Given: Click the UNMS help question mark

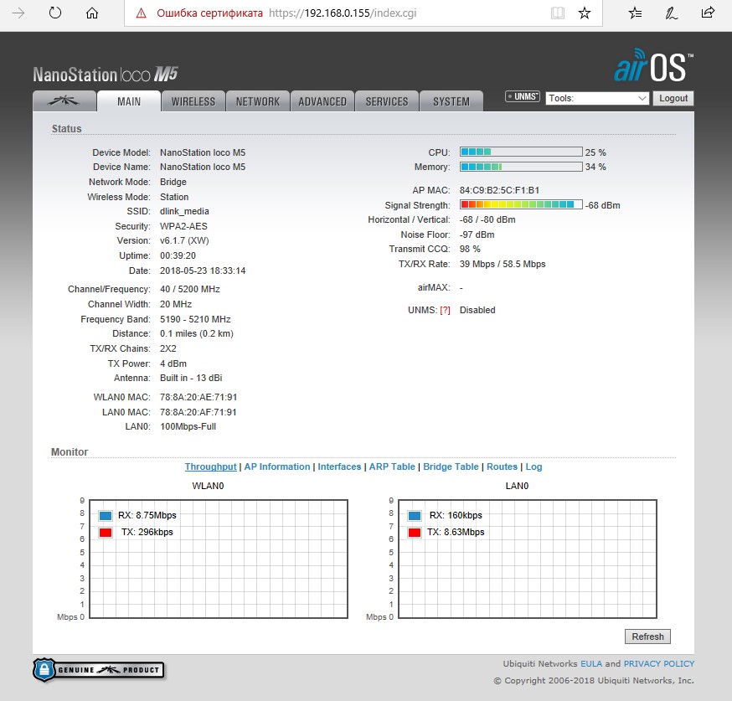Looking at the screenshot, I should [x=445, y=311].
